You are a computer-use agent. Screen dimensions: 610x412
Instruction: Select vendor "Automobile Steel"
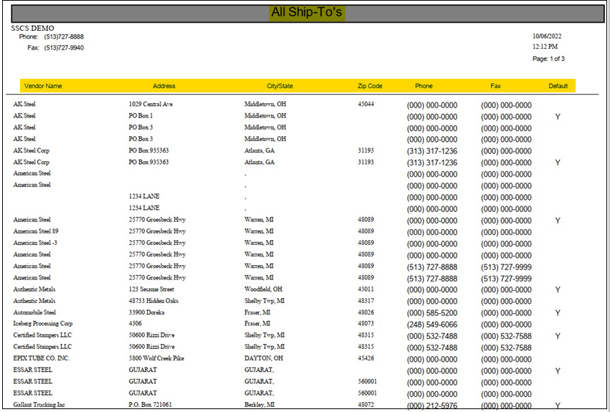tap(34, 312)
